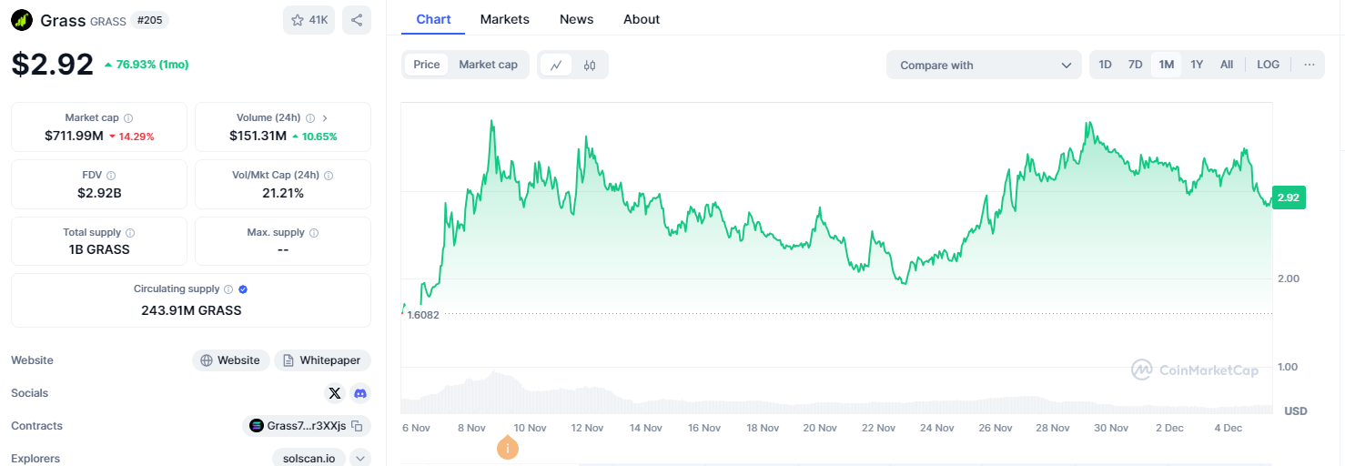Open the Whitepaper link

coord(322,360)
